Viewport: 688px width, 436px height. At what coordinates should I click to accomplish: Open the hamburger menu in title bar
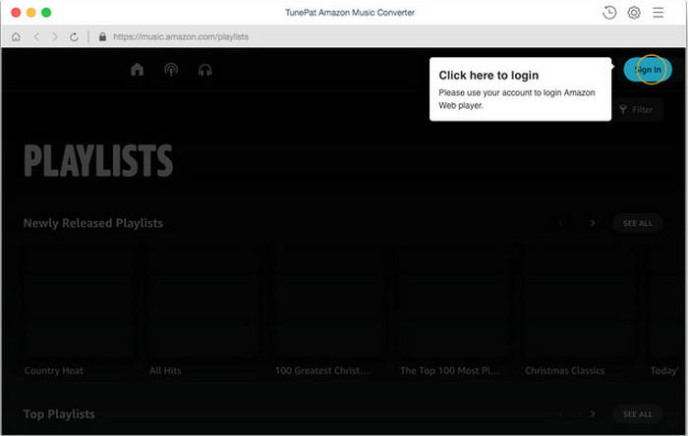(x=659, y=13)
